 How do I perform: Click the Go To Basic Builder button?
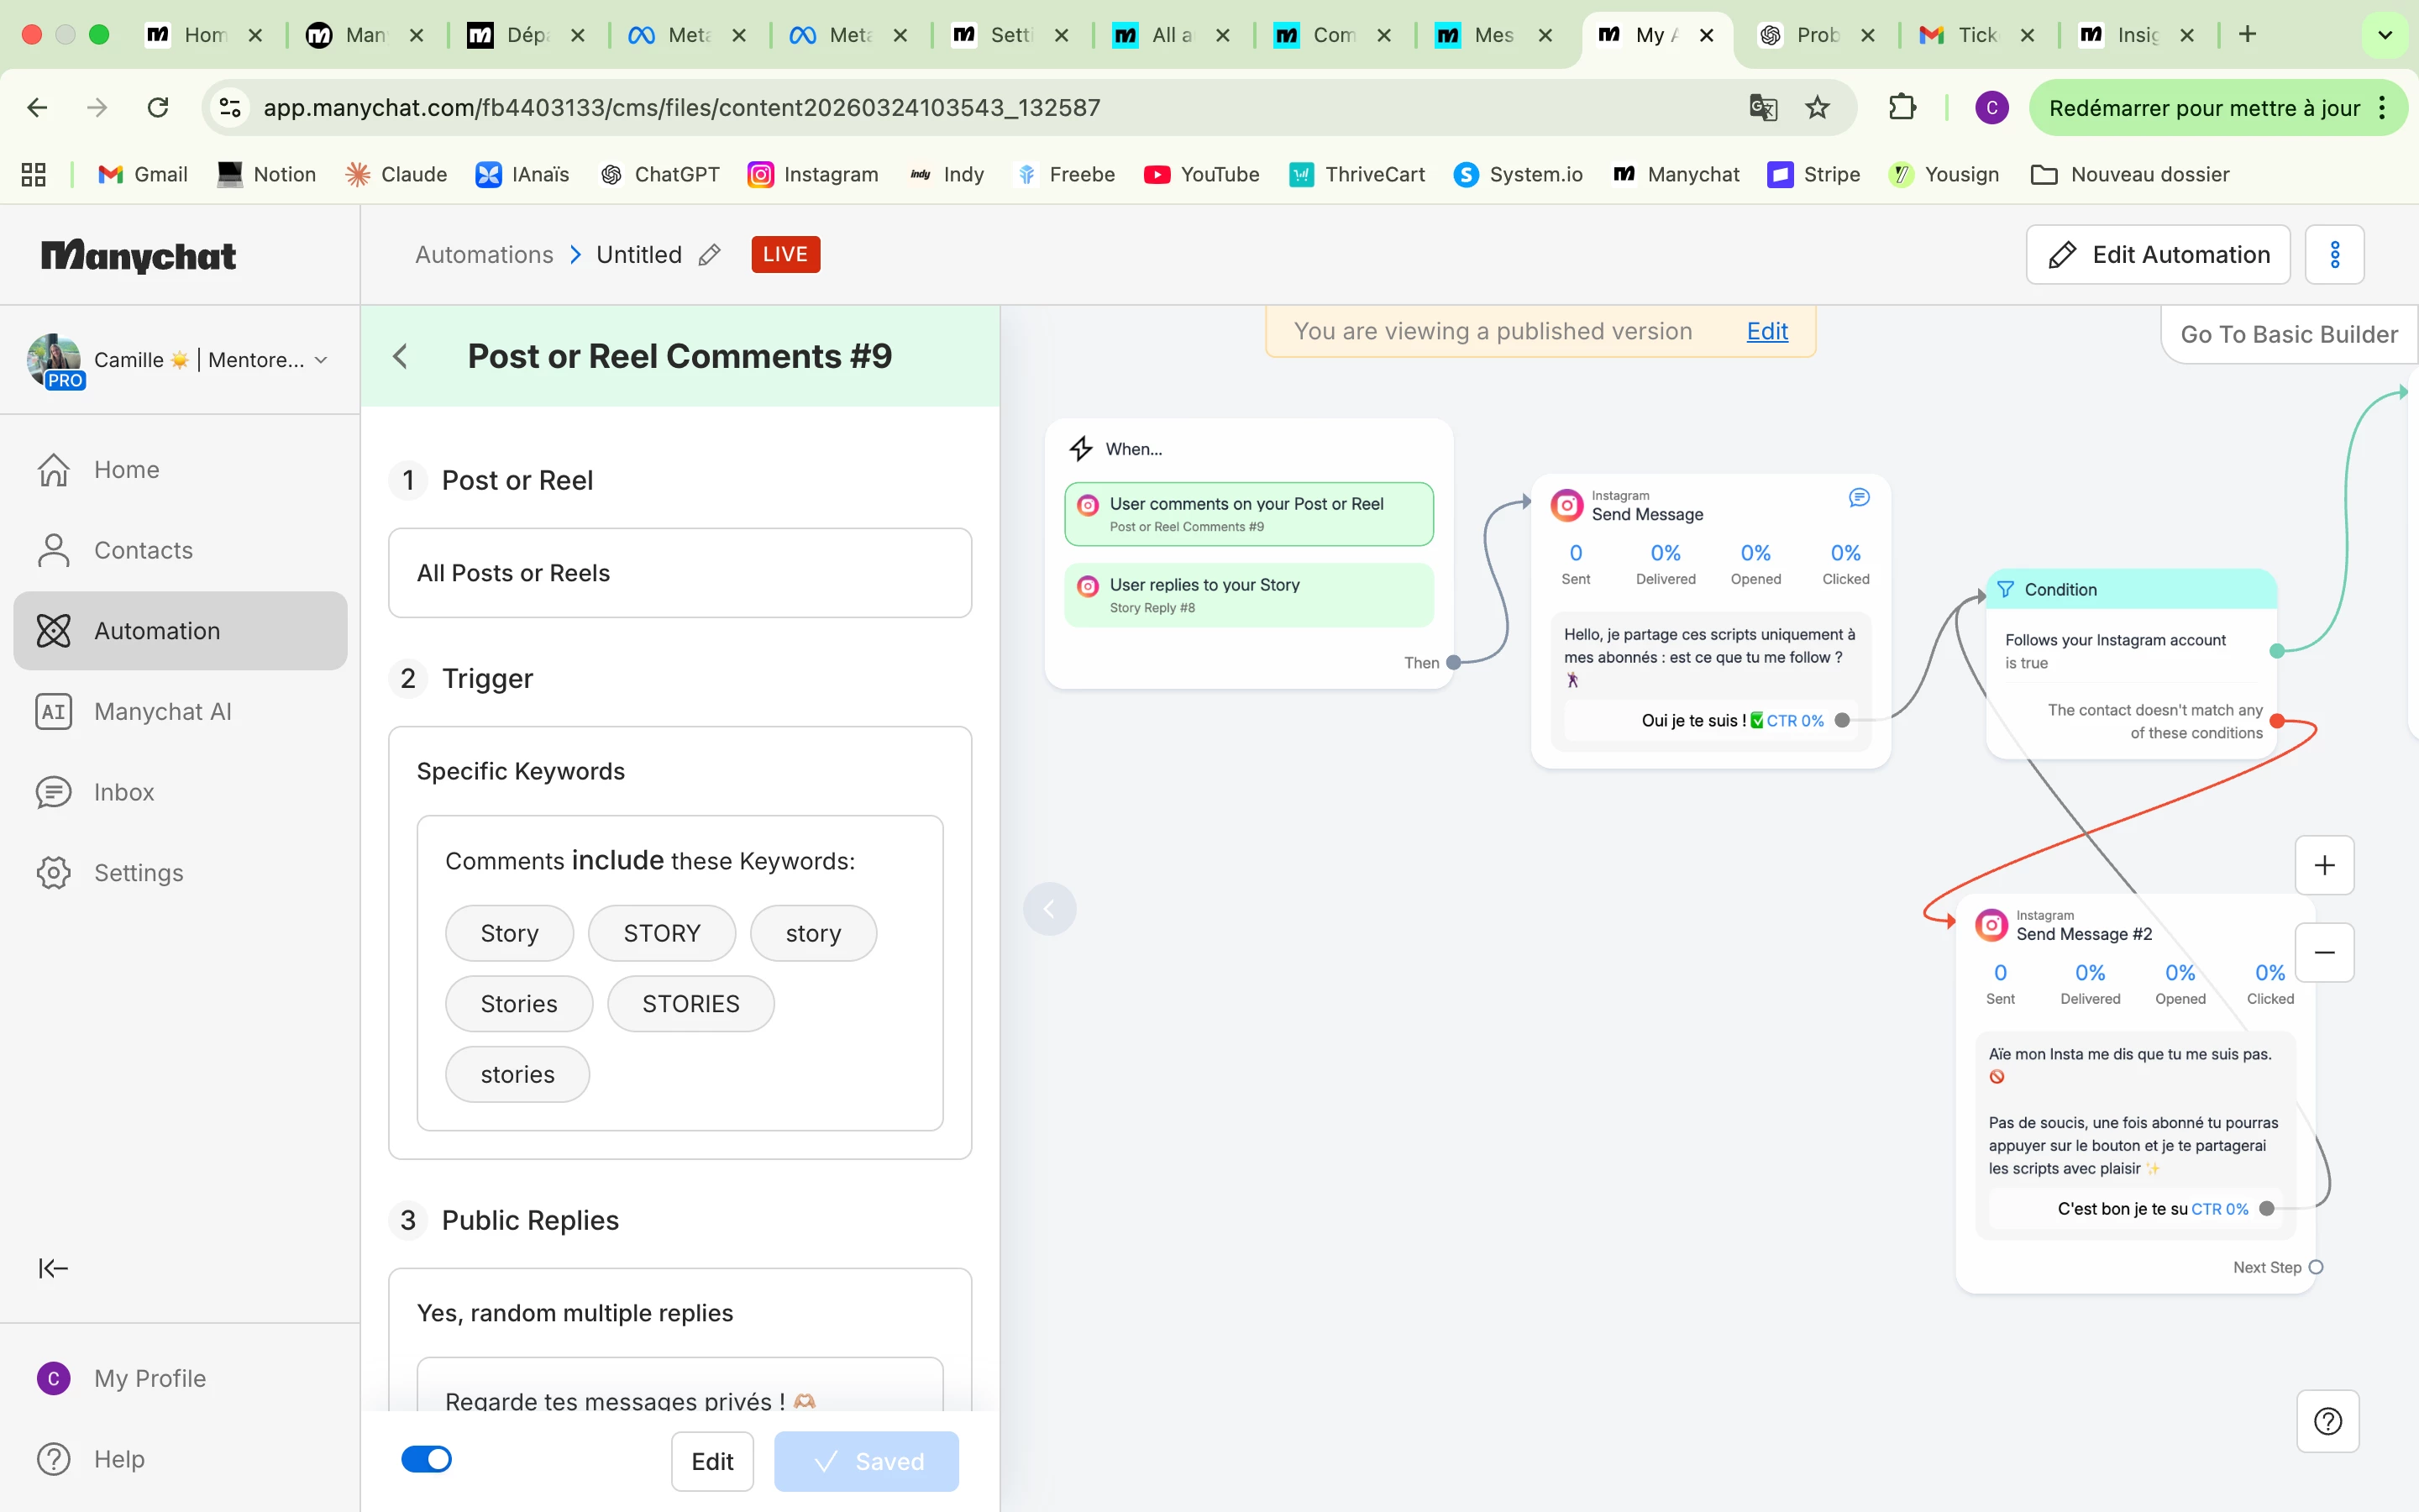(2288, 334)
